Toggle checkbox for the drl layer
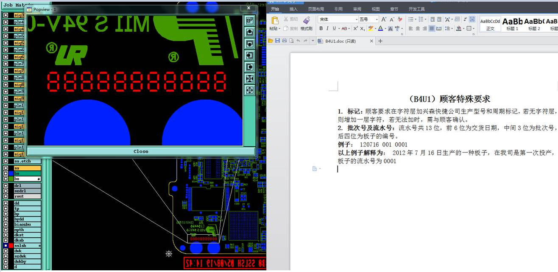The height and width of the screenshot is (272, 558). tap(6, 186)
